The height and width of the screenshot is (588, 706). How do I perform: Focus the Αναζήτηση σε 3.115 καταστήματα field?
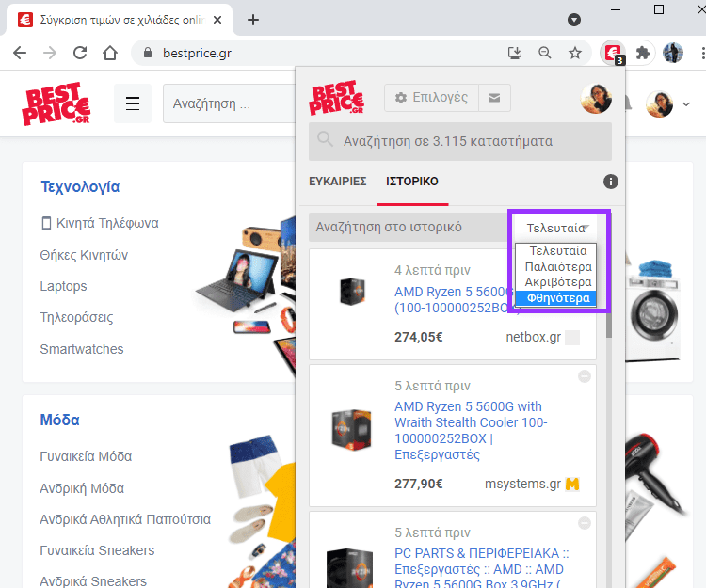(x=460, y=141)
